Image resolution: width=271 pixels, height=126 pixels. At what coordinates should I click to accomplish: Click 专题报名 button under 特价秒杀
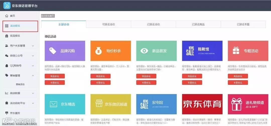pyautogui.click(x=100, y=83)
